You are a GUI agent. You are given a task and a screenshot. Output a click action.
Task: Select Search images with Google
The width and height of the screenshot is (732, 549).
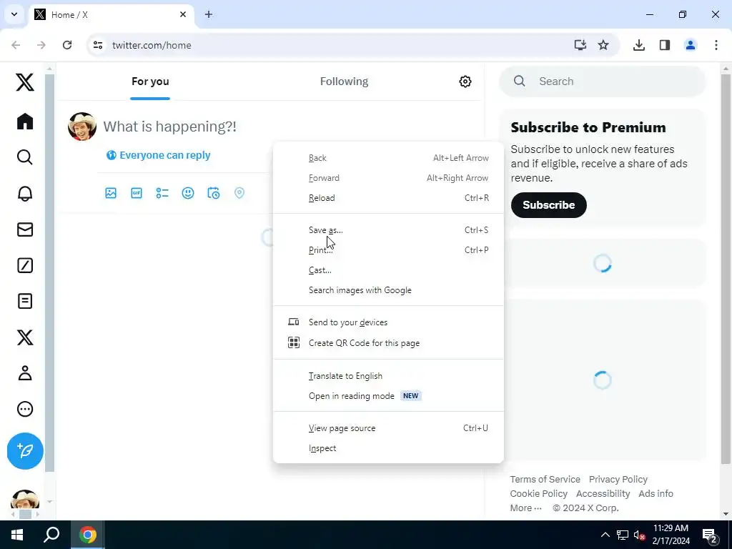click(388, 290)
